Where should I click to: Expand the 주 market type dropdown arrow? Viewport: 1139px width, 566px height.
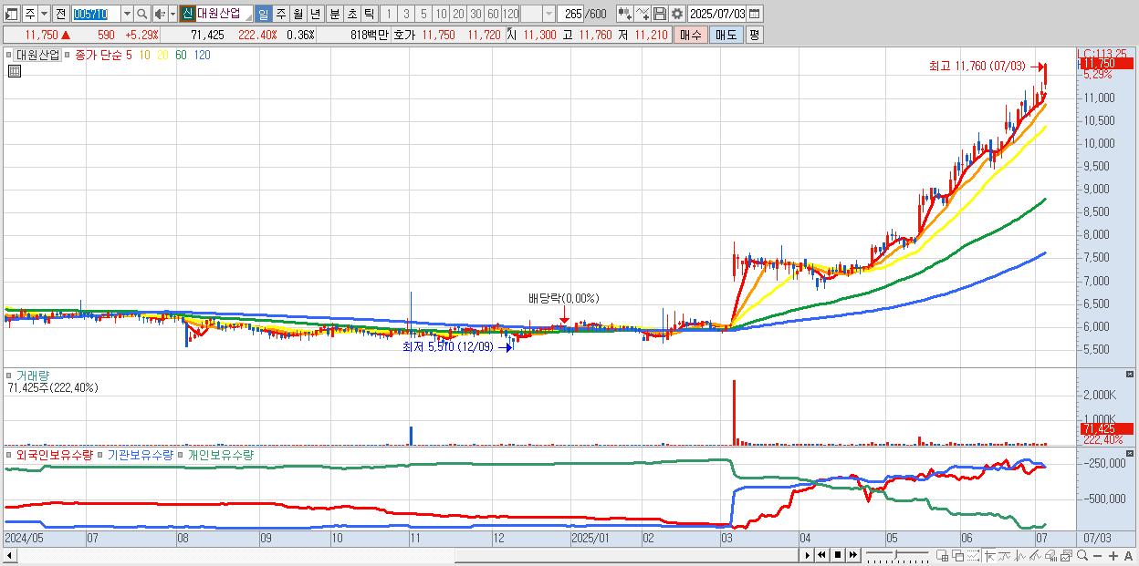[44, 14]
